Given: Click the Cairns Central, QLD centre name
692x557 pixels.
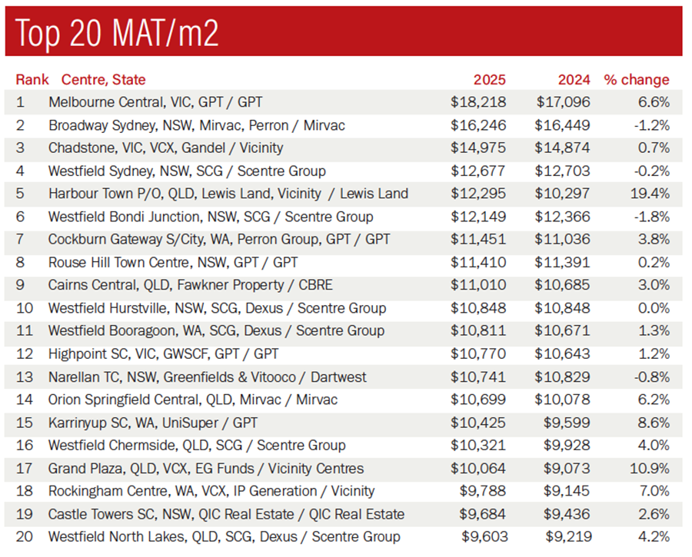Looking at the screenshot, I should [190, 285].
